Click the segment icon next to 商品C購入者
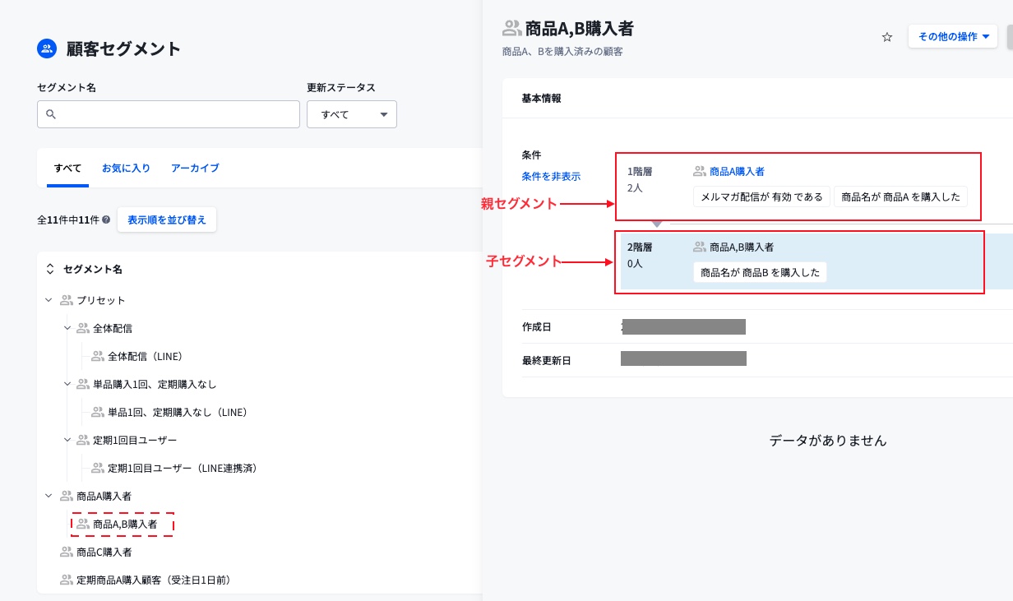This screenshot has width=1013, height=601. (67, 552)
